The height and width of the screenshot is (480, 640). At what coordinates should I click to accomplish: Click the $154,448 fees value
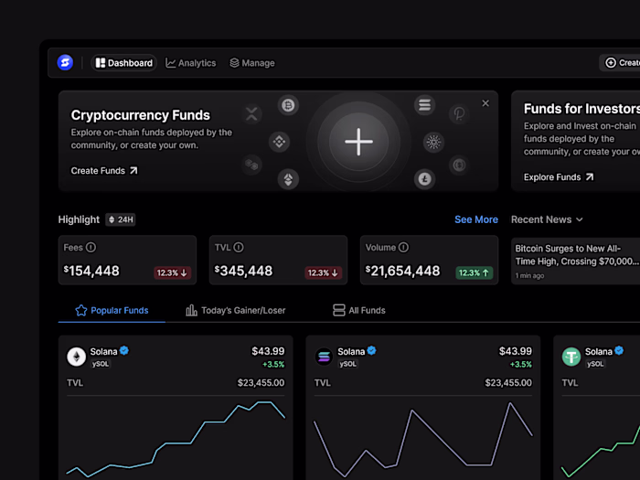point(91,271)
